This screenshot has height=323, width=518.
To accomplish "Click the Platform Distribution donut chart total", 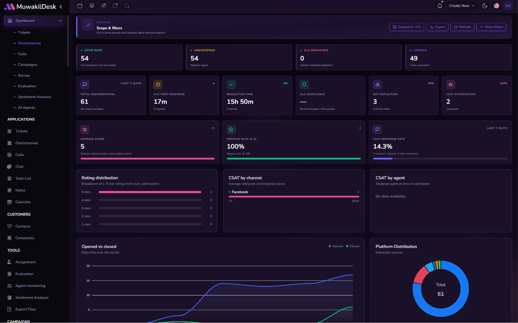I will click(441, 289).
